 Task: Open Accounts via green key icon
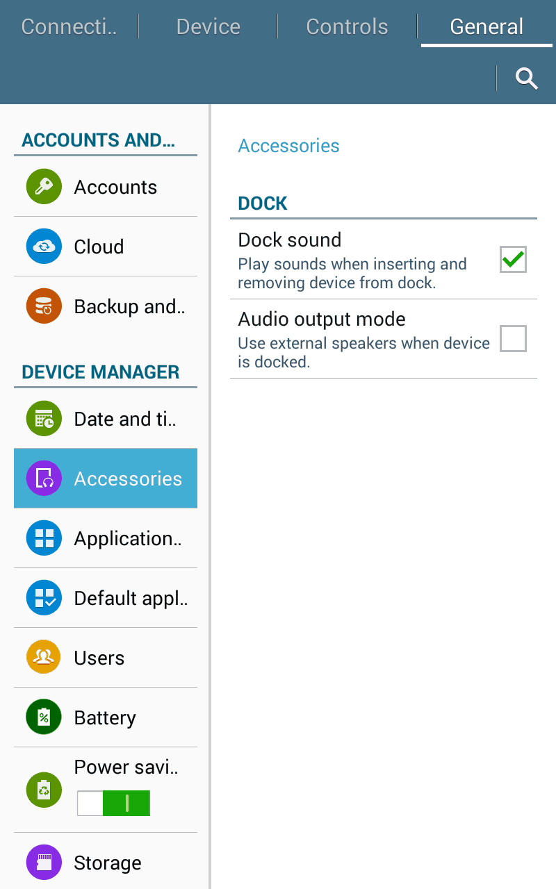point(44,187)
